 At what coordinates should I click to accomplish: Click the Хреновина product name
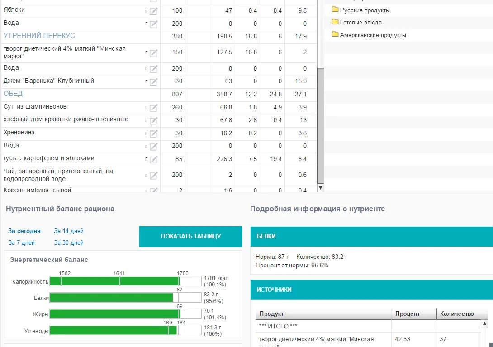19,133
